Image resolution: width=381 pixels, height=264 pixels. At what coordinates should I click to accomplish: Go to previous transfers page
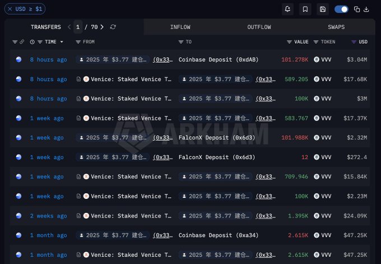click(69, 27)
